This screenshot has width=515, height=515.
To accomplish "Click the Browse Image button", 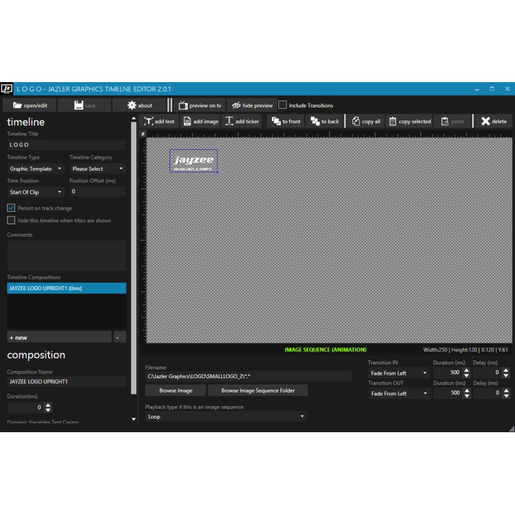I will pos(176,390).
